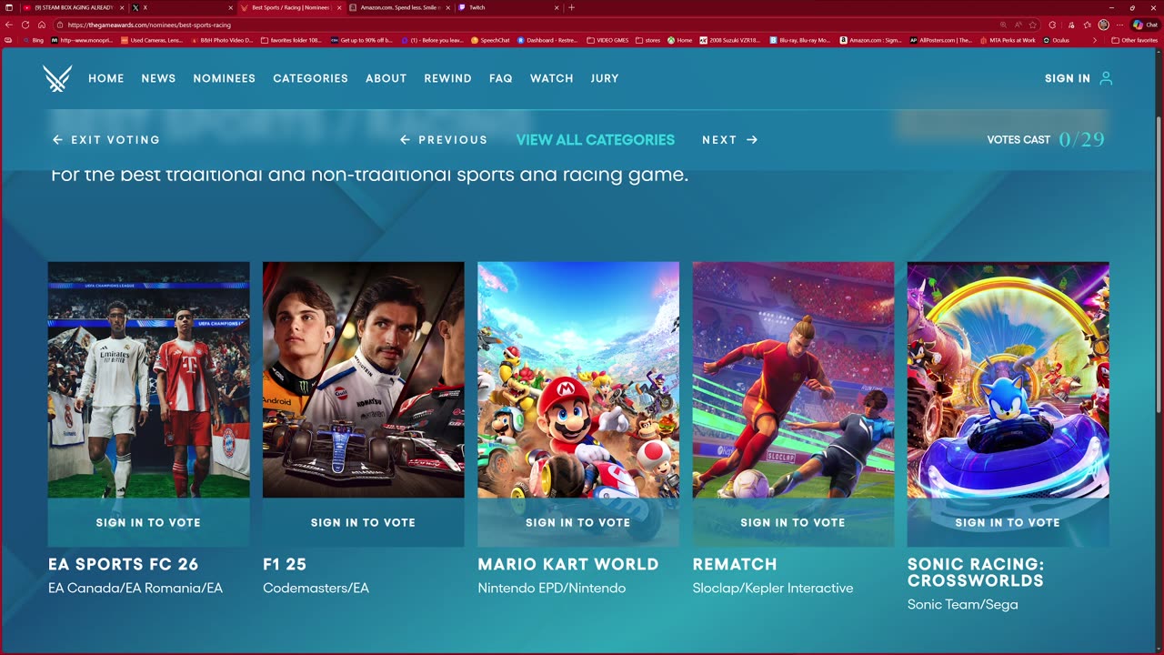Open WATCH in site navigation
This screenshot has height=655, width=1164.
pyautogui.click(x=551, y=78)
